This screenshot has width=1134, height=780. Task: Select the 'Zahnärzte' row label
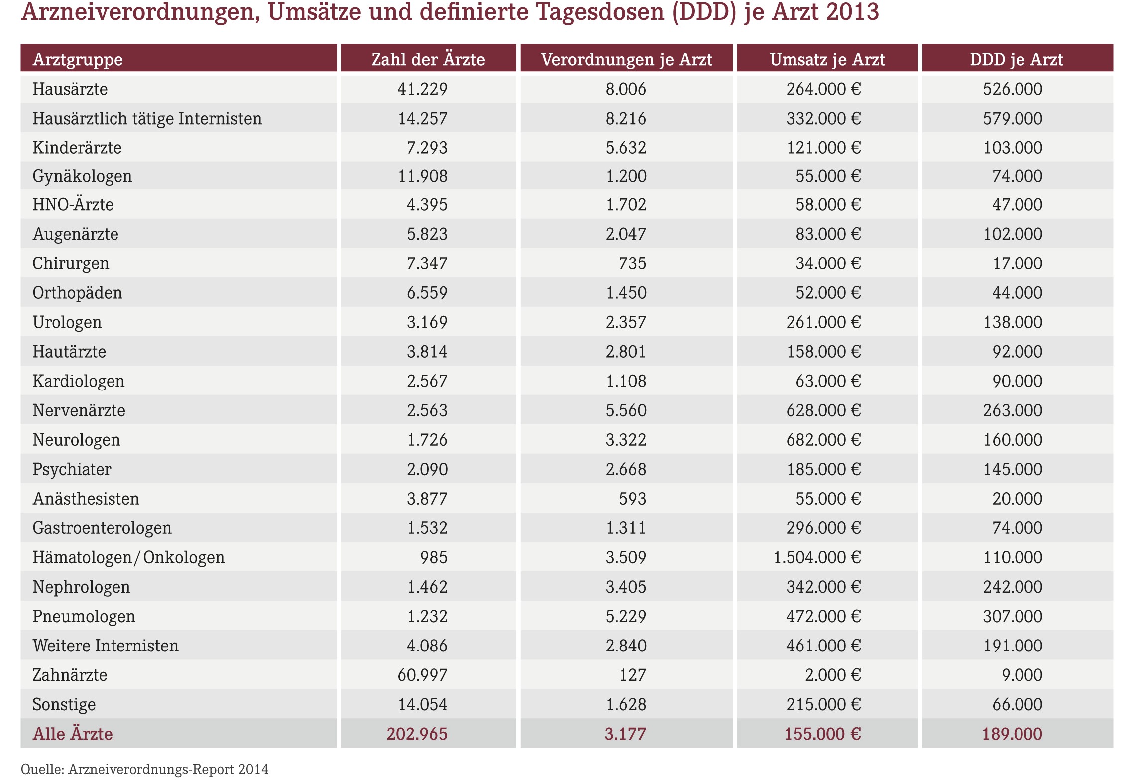coord(70,675)
